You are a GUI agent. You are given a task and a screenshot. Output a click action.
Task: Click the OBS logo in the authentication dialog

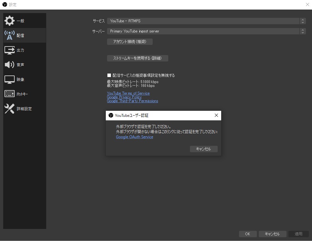click(111, 115)
